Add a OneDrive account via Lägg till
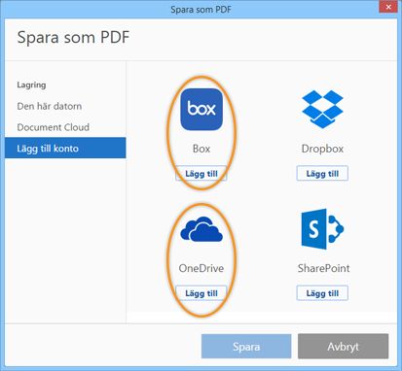 coord(201,293)
